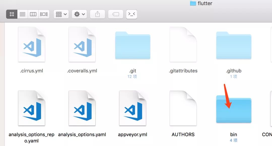Viewport: 272px width, 146px height.
Task: Select the .coveralls.yml file icon
Action: click(82, 44)
